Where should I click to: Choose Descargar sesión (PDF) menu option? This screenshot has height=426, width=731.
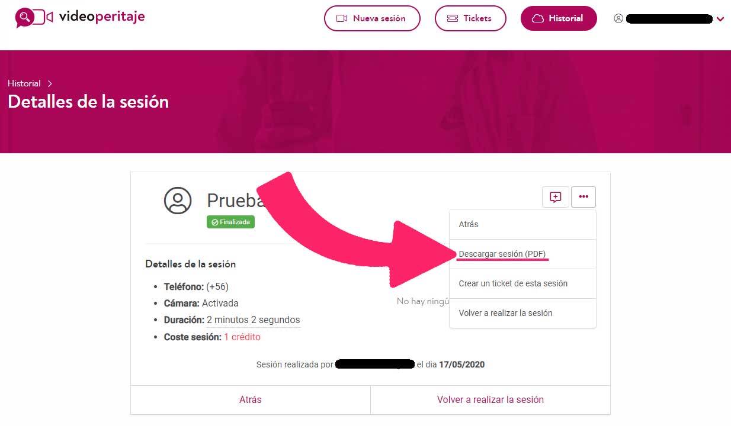point(502,254)
